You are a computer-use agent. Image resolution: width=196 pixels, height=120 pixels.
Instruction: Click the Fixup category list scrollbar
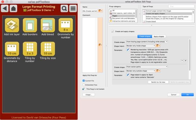(x=136, y=14)
